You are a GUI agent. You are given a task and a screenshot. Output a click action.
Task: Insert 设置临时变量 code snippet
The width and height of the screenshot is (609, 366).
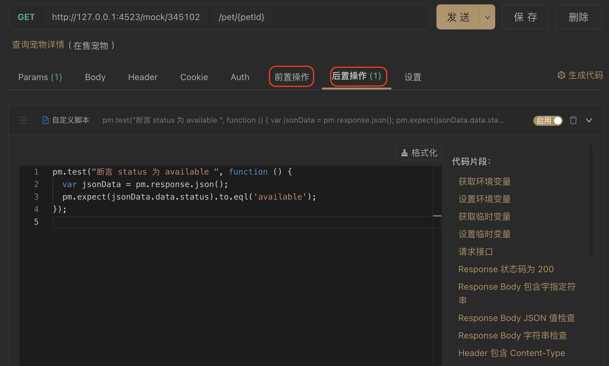coord(484,234)
